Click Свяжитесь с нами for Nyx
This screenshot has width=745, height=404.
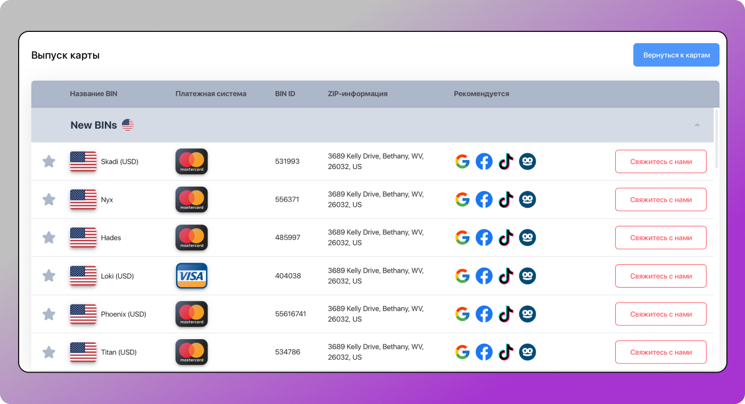[x=660, y=200]
